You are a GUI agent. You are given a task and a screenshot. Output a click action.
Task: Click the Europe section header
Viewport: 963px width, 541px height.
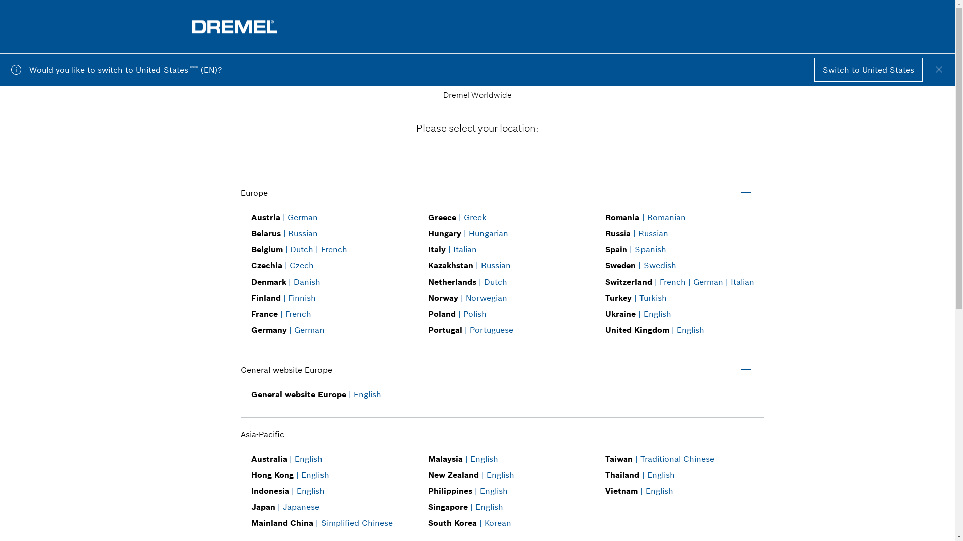pos(254,193)
